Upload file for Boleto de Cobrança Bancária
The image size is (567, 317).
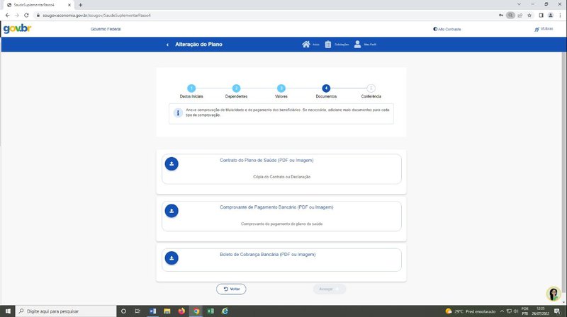(x=172, y=258)
